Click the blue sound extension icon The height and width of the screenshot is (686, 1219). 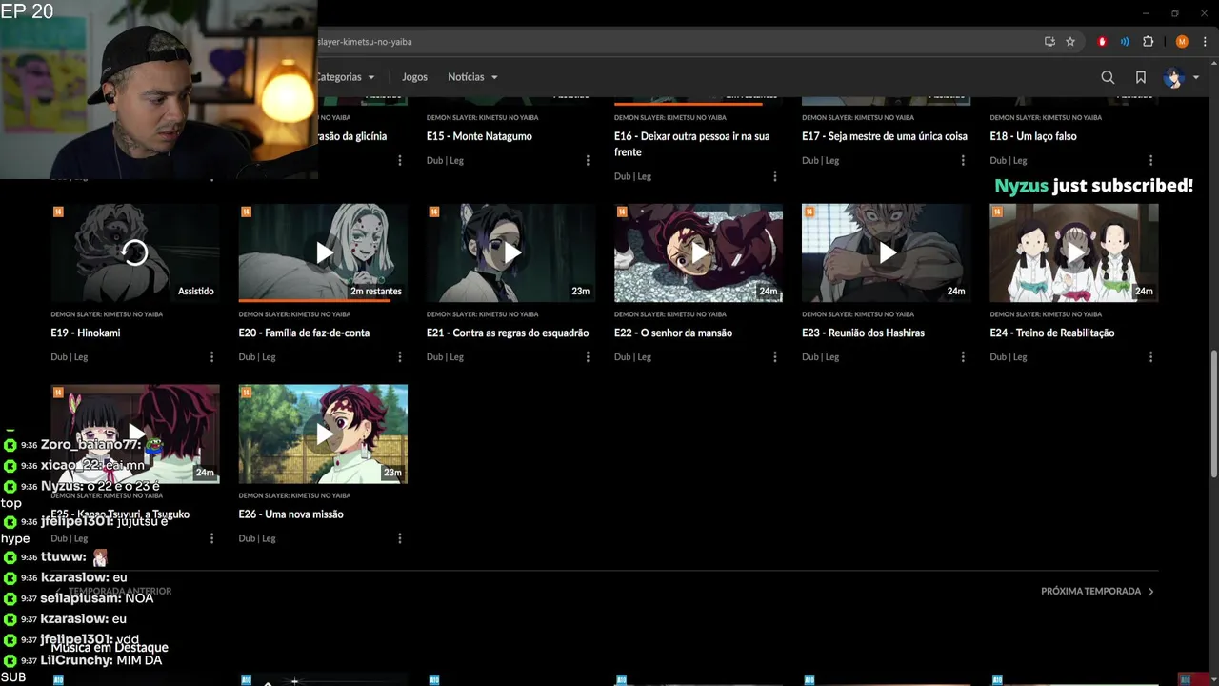tap(1125, 42)
